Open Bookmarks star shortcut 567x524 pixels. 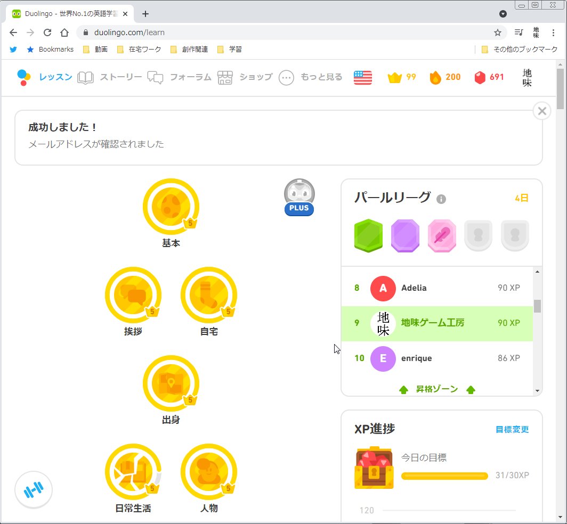[50, 50]
